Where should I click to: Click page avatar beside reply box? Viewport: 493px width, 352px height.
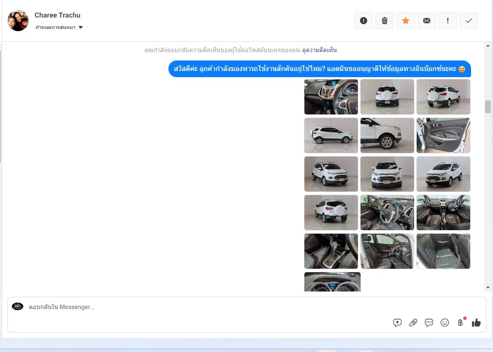(x=18, y=306)
